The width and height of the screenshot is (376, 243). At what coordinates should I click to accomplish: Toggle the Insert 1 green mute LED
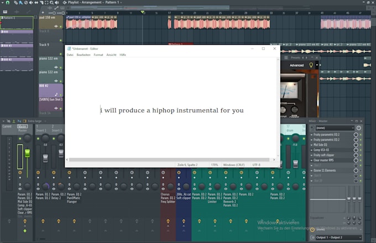(38, 139)
